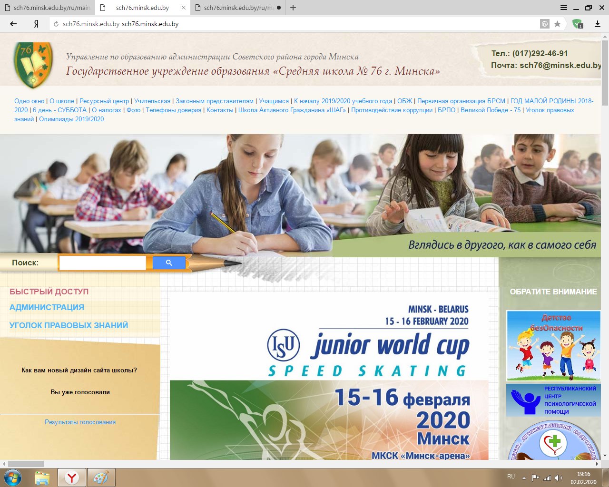Open 'К началу 2019/2020 учебного года'
The width and height of the screenshot is (609, 487).
click(343, 101)
